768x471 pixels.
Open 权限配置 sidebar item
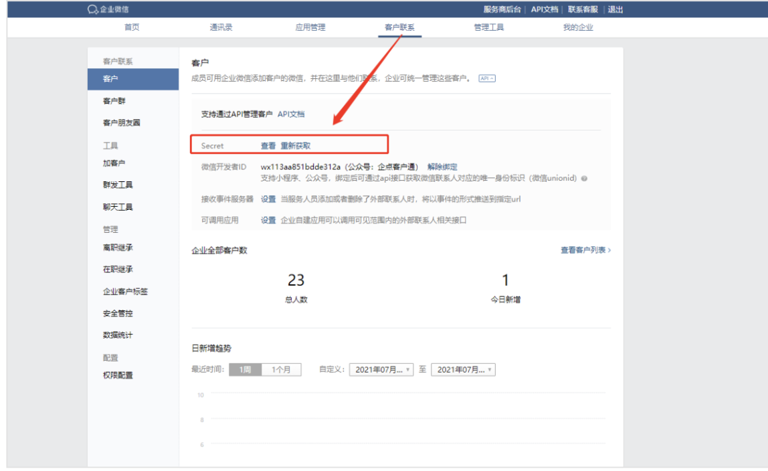(x=118, y=375)
